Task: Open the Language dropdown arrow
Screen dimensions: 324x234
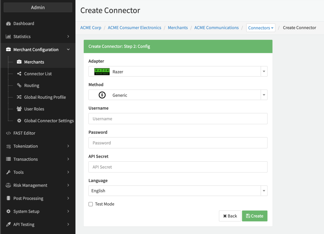Action: tap(264, 191)
